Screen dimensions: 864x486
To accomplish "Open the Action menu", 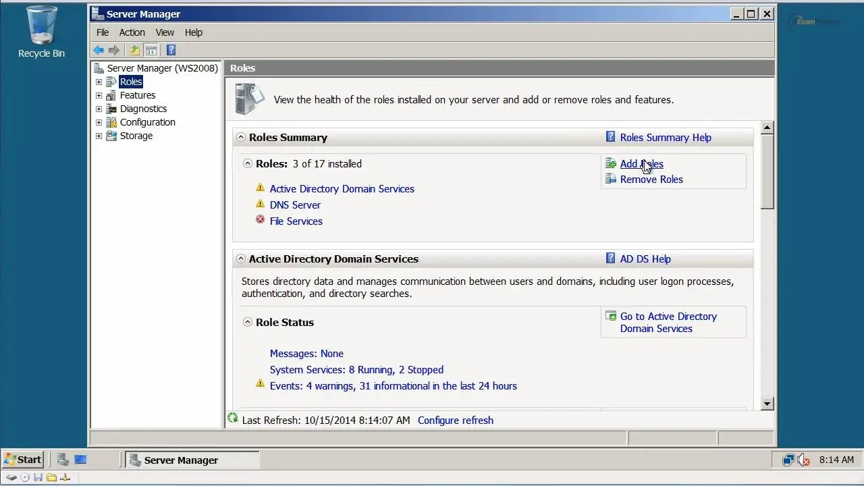I will pos(132,32).
